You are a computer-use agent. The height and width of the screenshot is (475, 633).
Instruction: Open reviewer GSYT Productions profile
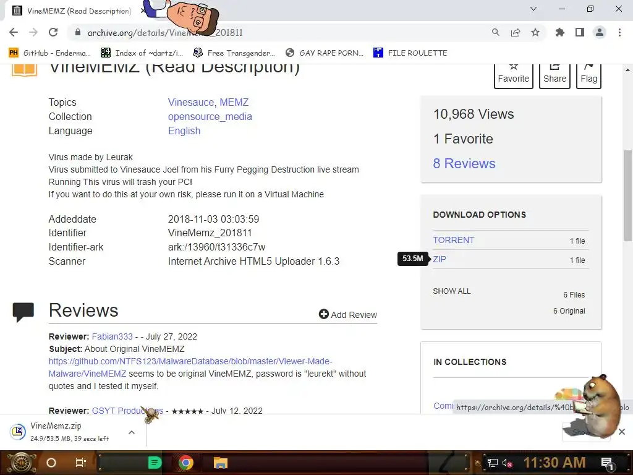coord(127,411)
